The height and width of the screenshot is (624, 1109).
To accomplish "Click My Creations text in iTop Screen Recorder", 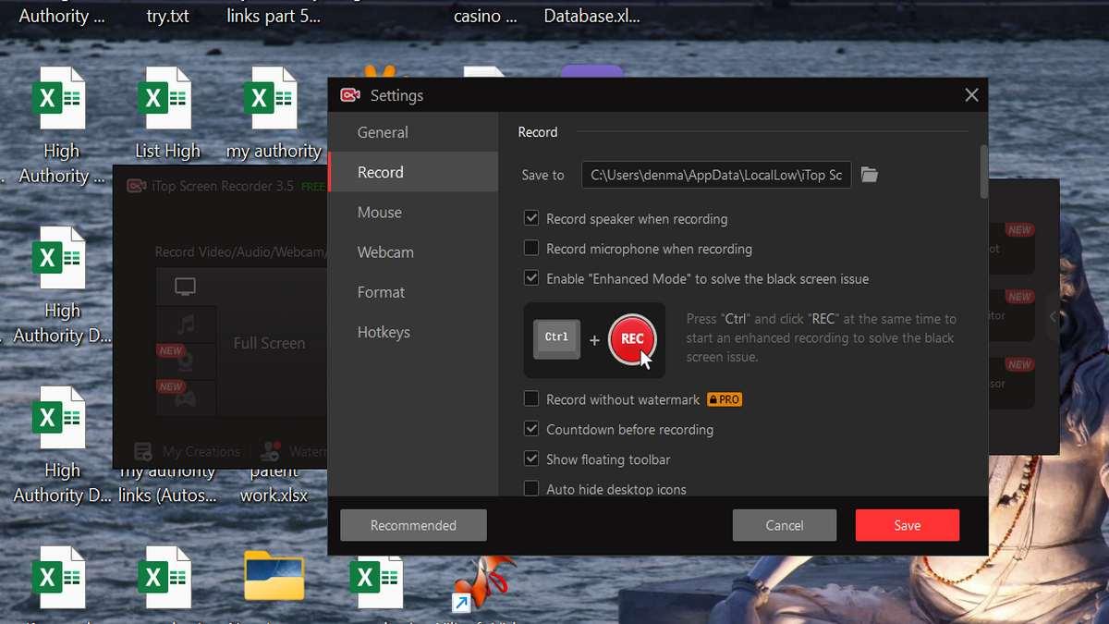I will point(201,452).
